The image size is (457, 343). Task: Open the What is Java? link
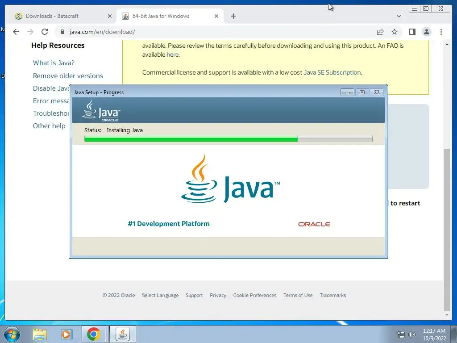point(54,63)
